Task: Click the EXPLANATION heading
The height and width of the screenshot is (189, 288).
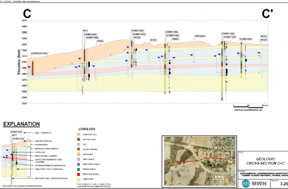Action: (21, 124)
